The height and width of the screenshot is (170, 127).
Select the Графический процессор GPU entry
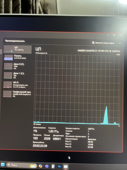click(x=17, y=94)
